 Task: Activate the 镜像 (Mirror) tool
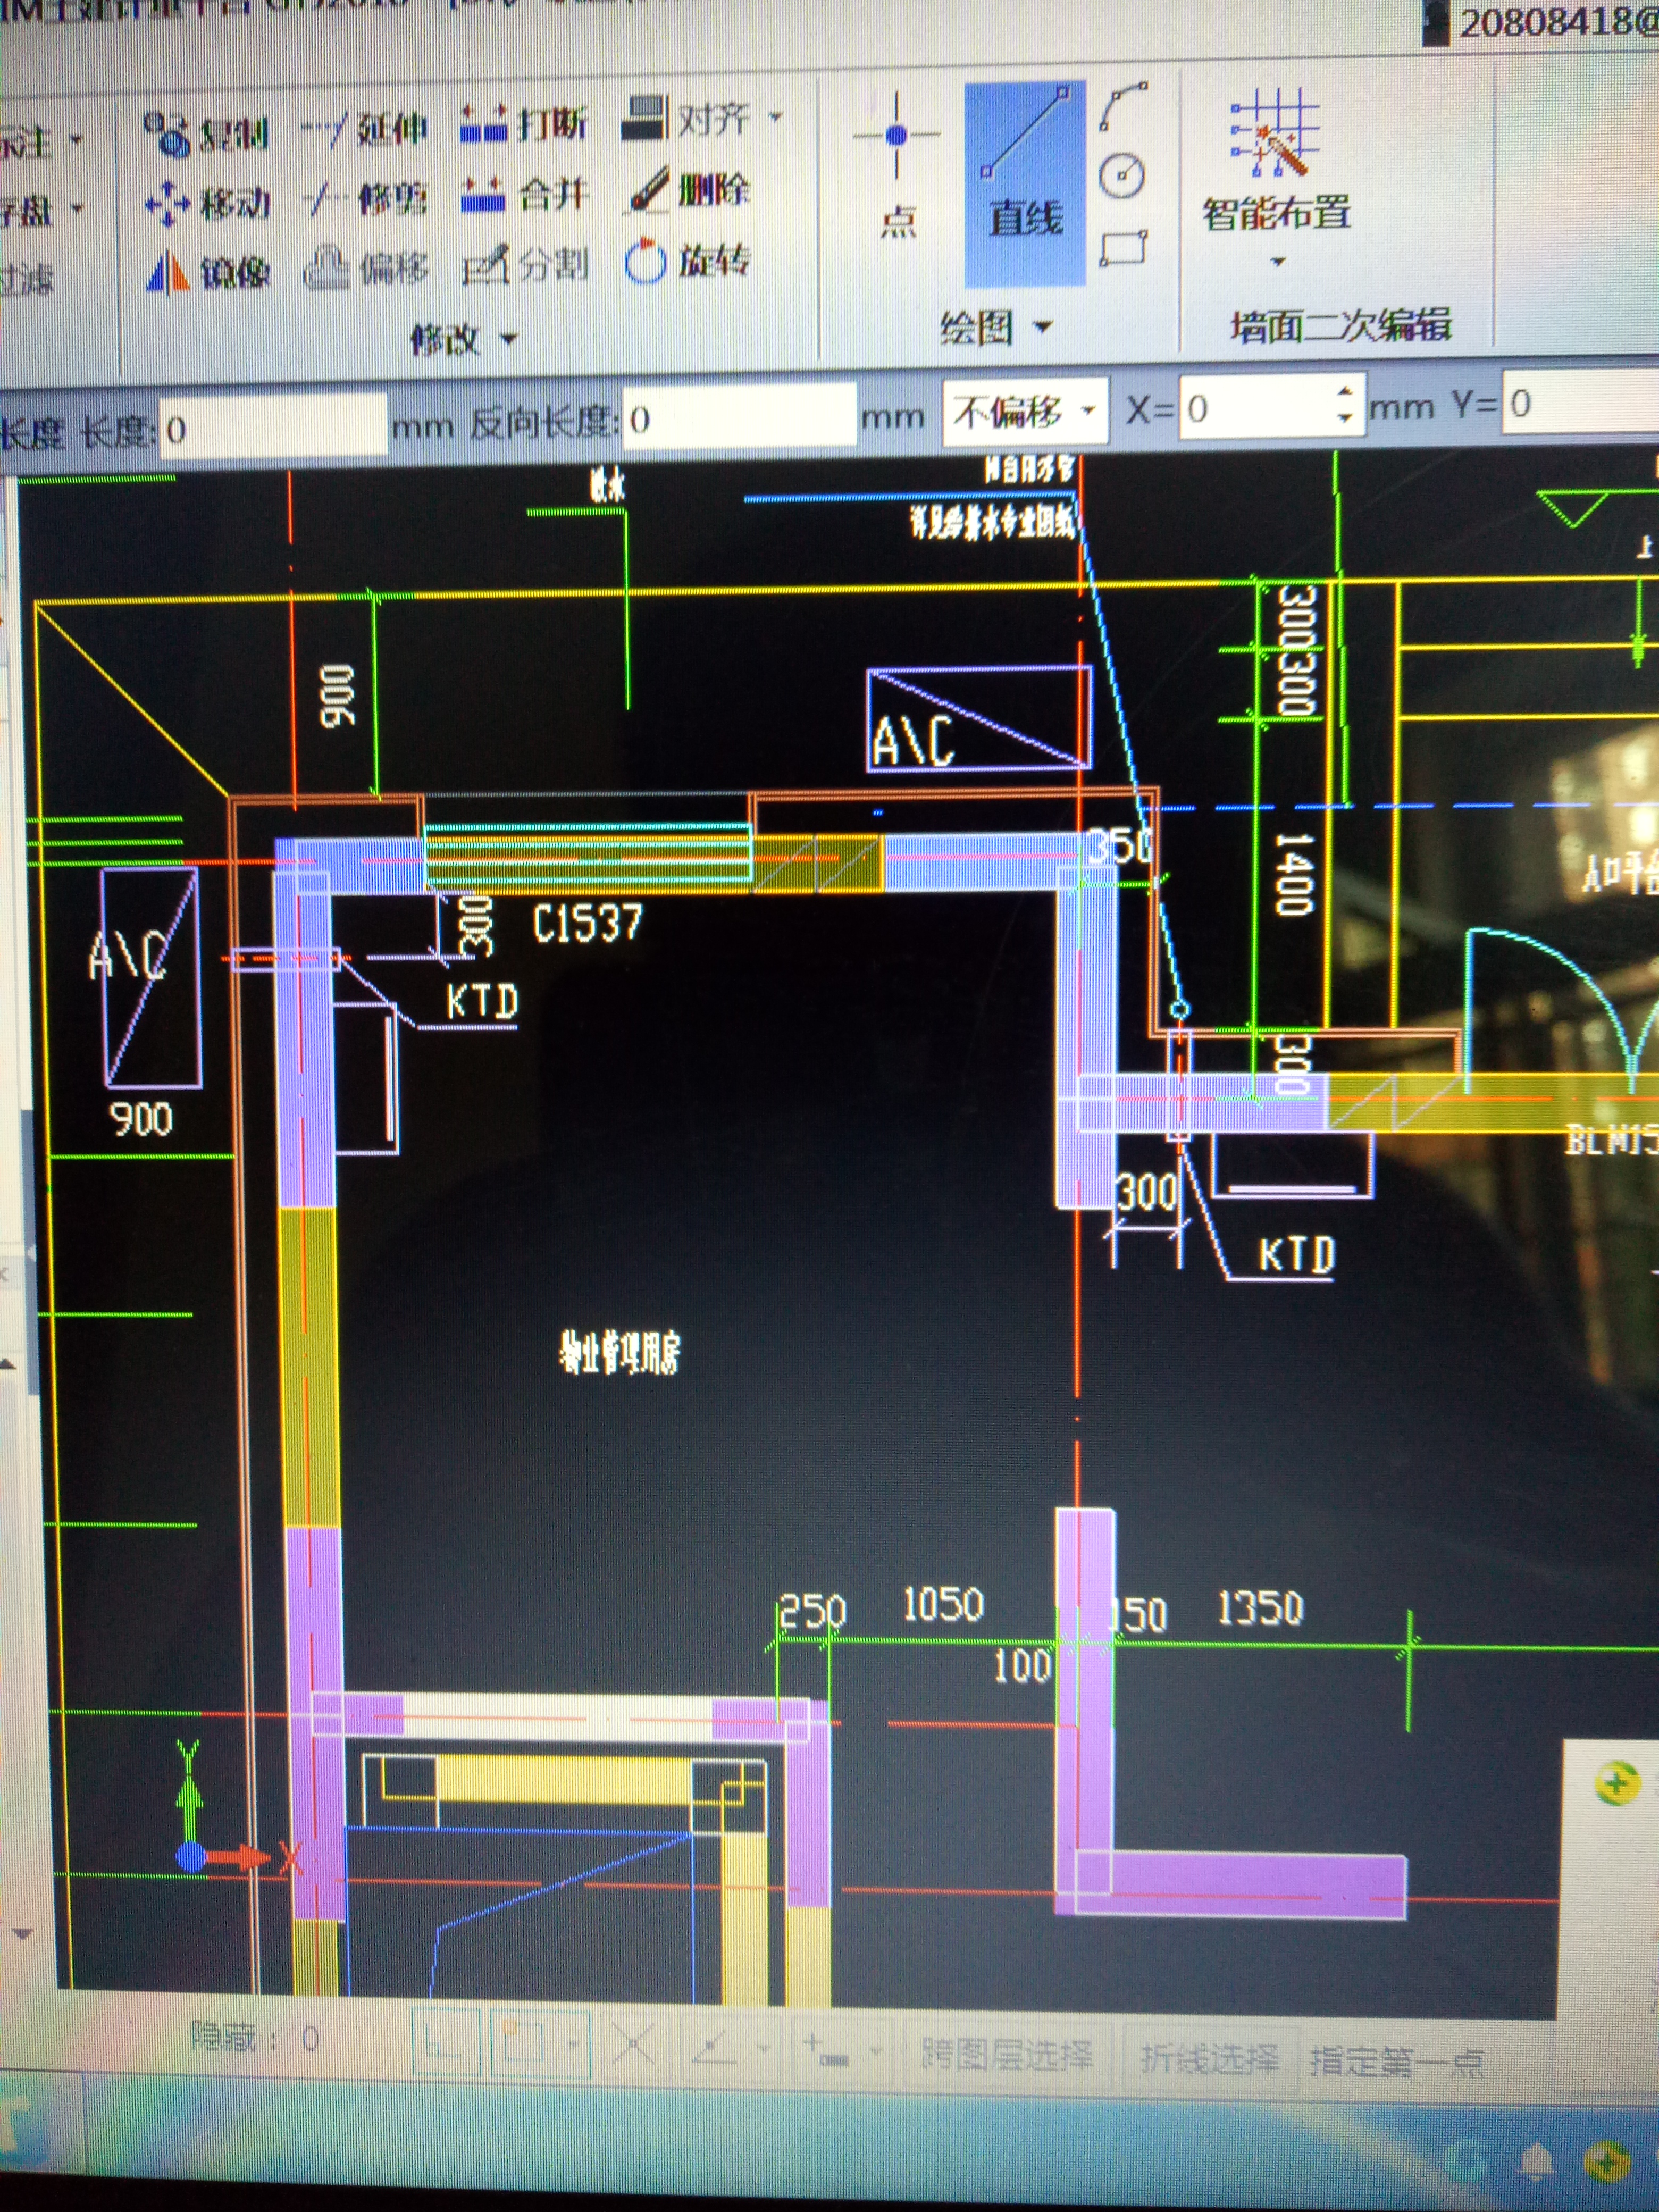tap(207, 273)
